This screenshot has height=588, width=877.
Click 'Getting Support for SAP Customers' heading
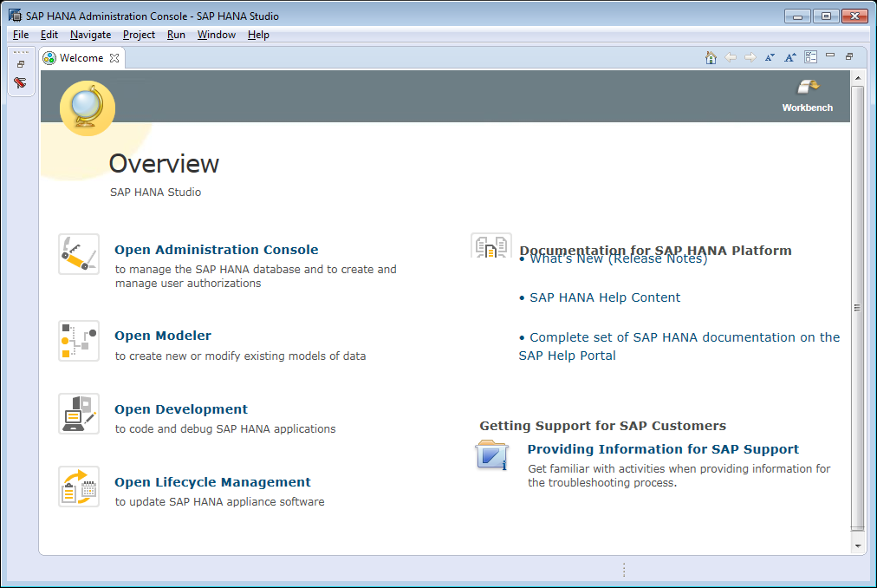(x=603, y=426)
